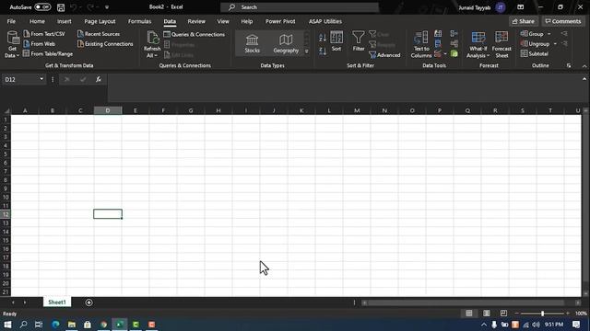Click the zoom in plus button
The width and height of the screenshot is (590, 331).
click(x=568, y=314)
